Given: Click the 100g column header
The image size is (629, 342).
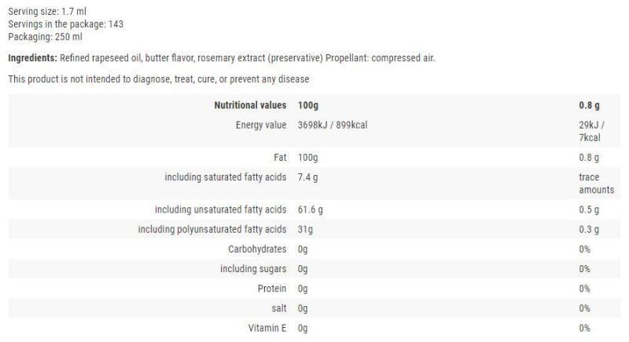Looking at the screenshot, I should coord(308,105).
